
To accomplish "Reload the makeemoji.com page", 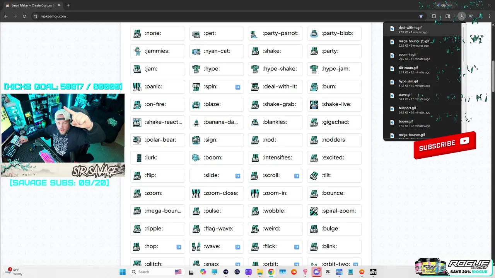I will click(24, 16).
